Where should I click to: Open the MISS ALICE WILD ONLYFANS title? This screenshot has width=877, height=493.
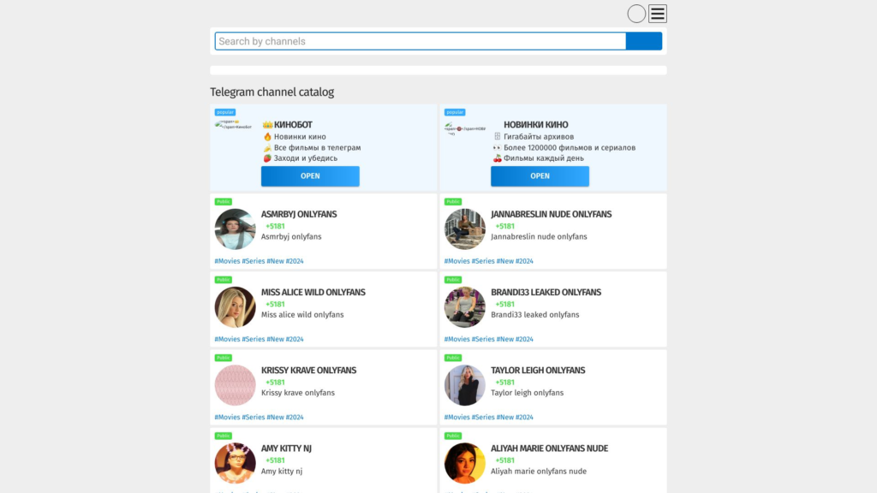point(313,293)
